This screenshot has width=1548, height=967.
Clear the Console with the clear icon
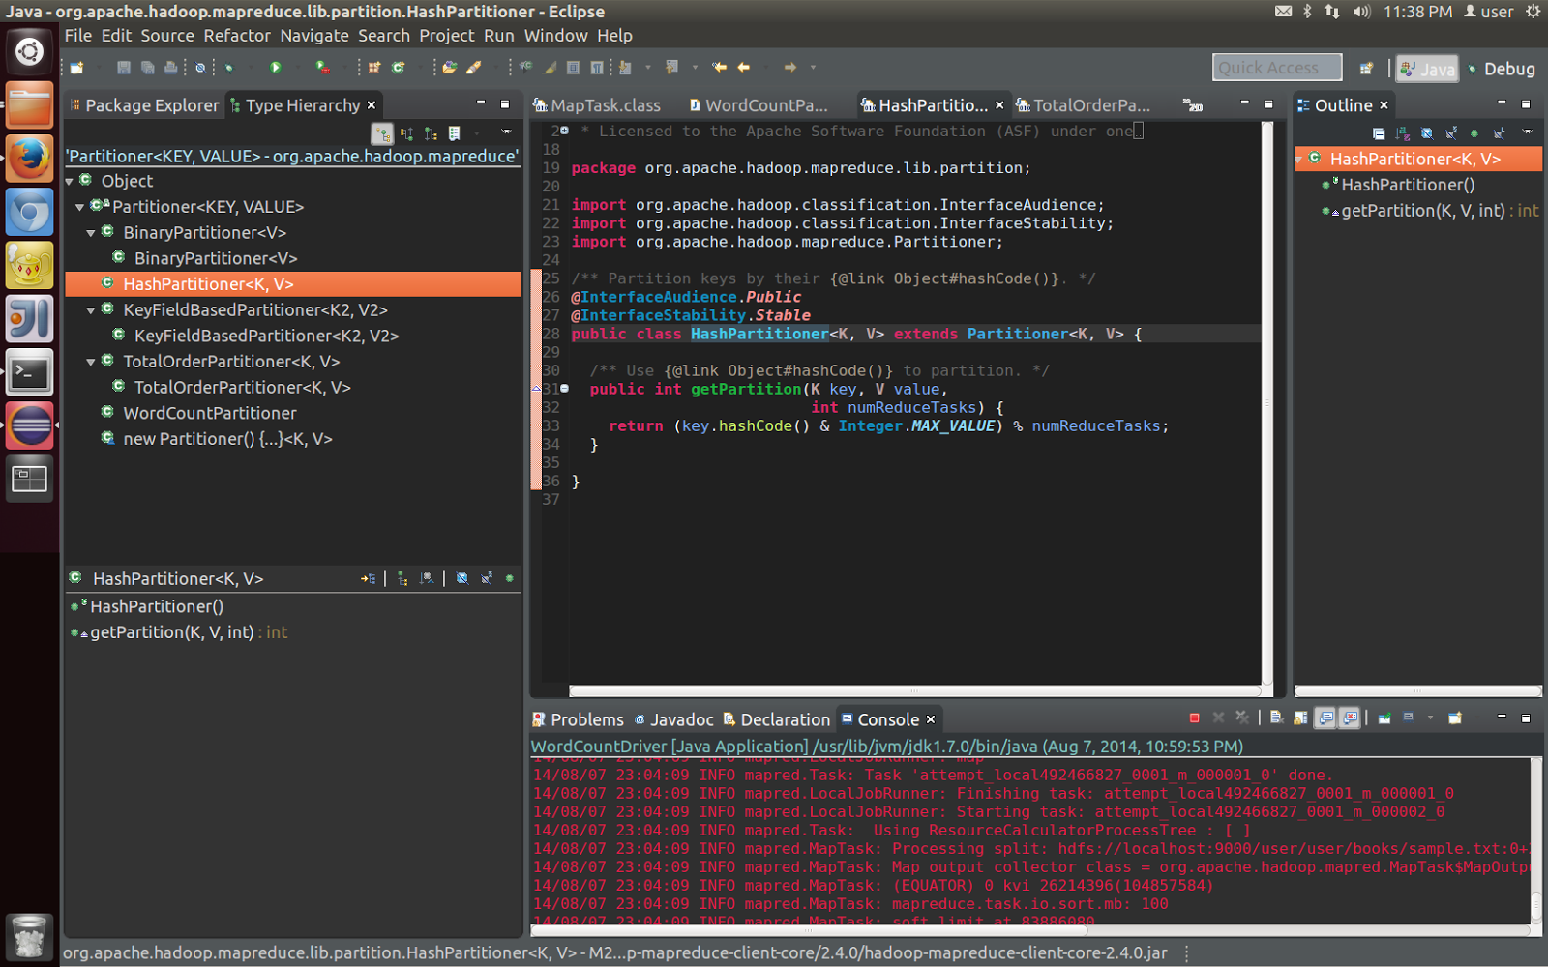[x=1276, y=718]
